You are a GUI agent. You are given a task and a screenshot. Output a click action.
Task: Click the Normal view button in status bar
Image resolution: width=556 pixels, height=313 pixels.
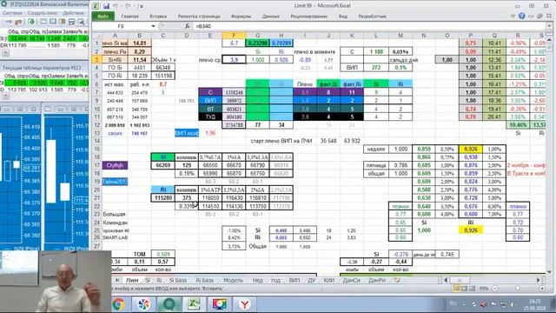click(x=456, y=289)
